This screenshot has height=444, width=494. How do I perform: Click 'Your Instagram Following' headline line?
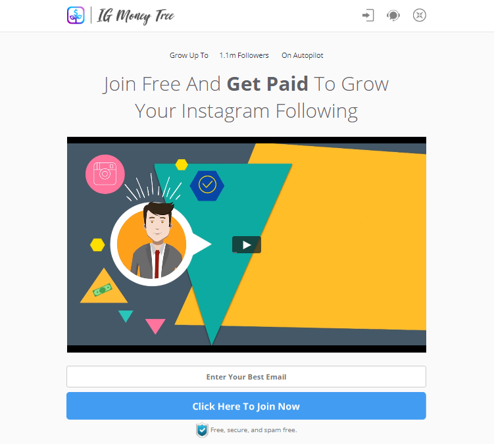coord(247,111)
